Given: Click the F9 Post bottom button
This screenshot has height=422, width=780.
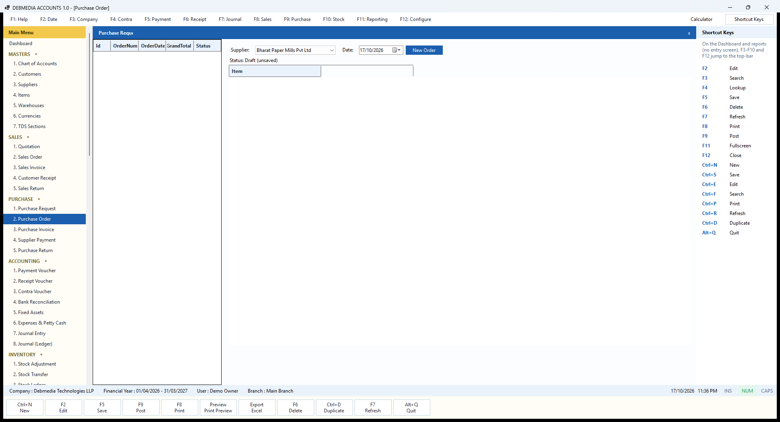Looking at the screenshot, I should tap(141, 408).
